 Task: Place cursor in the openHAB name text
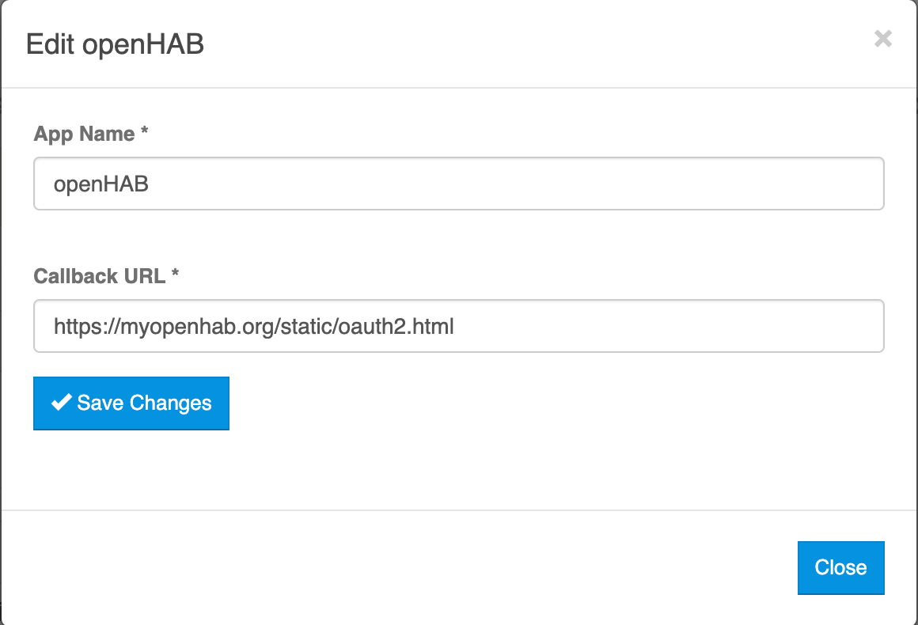coord(101,184)
